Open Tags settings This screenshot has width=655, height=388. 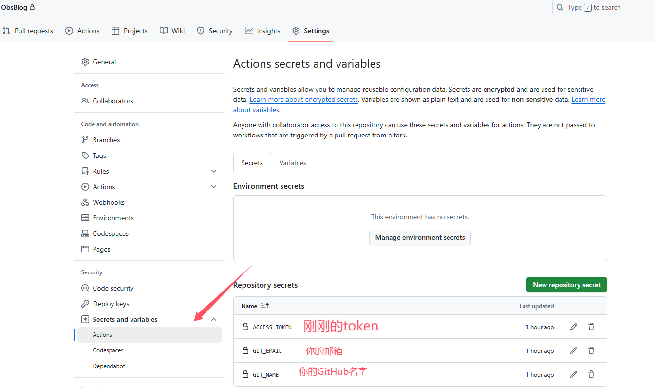(x=99, y=155)
